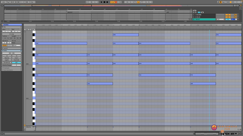
Task: Click the Randomize velocity button
Action: pos(7,62)
